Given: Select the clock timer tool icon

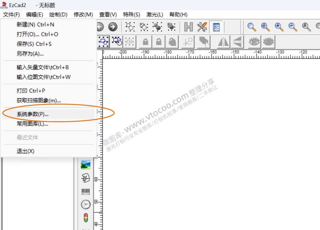Looking at the screenshot, I should (x=86, y=204).
